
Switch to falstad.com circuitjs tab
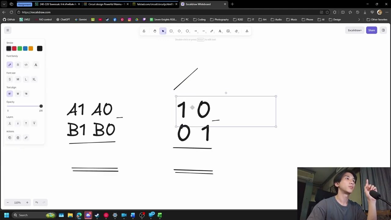(154, 4)
